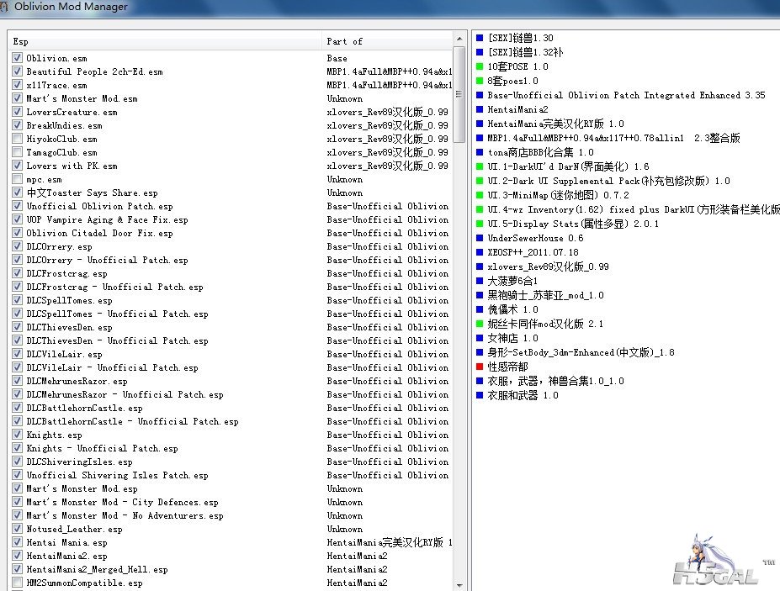This screenshot has width=780, height=591.
Task: Click blue icon beside [SEX]链兽1.32补
Action: 480,52
